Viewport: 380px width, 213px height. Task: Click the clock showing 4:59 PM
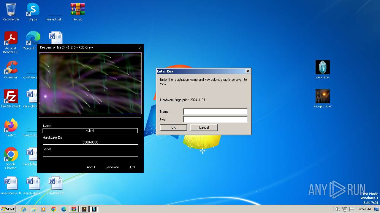365,209
